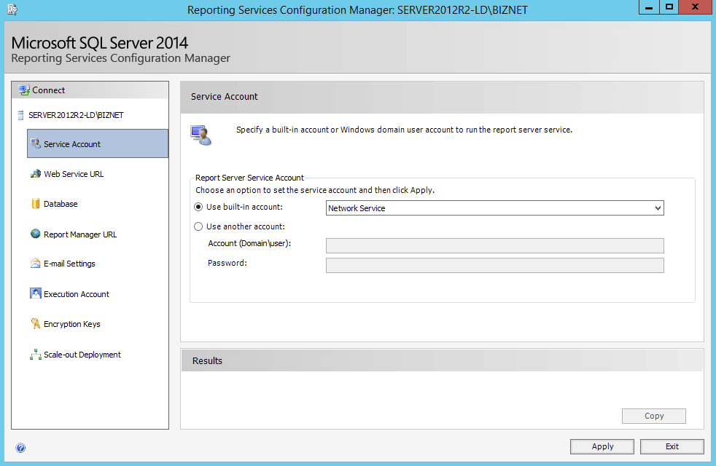Click the server icon beside SERVER2012R2-LD\BIZNET
The height and width of the screenshot is (466, 716).
click(20, 115)
